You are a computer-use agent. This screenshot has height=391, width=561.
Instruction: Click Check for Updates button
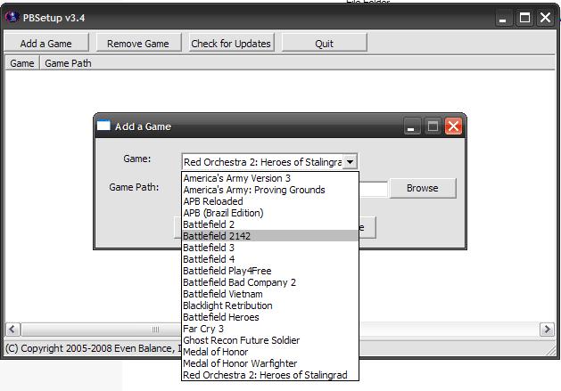[x=231, y=44]
